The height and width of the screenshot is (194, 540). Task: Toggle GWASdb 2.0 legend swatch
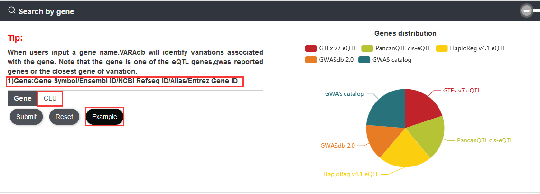[x=311, y=60]
